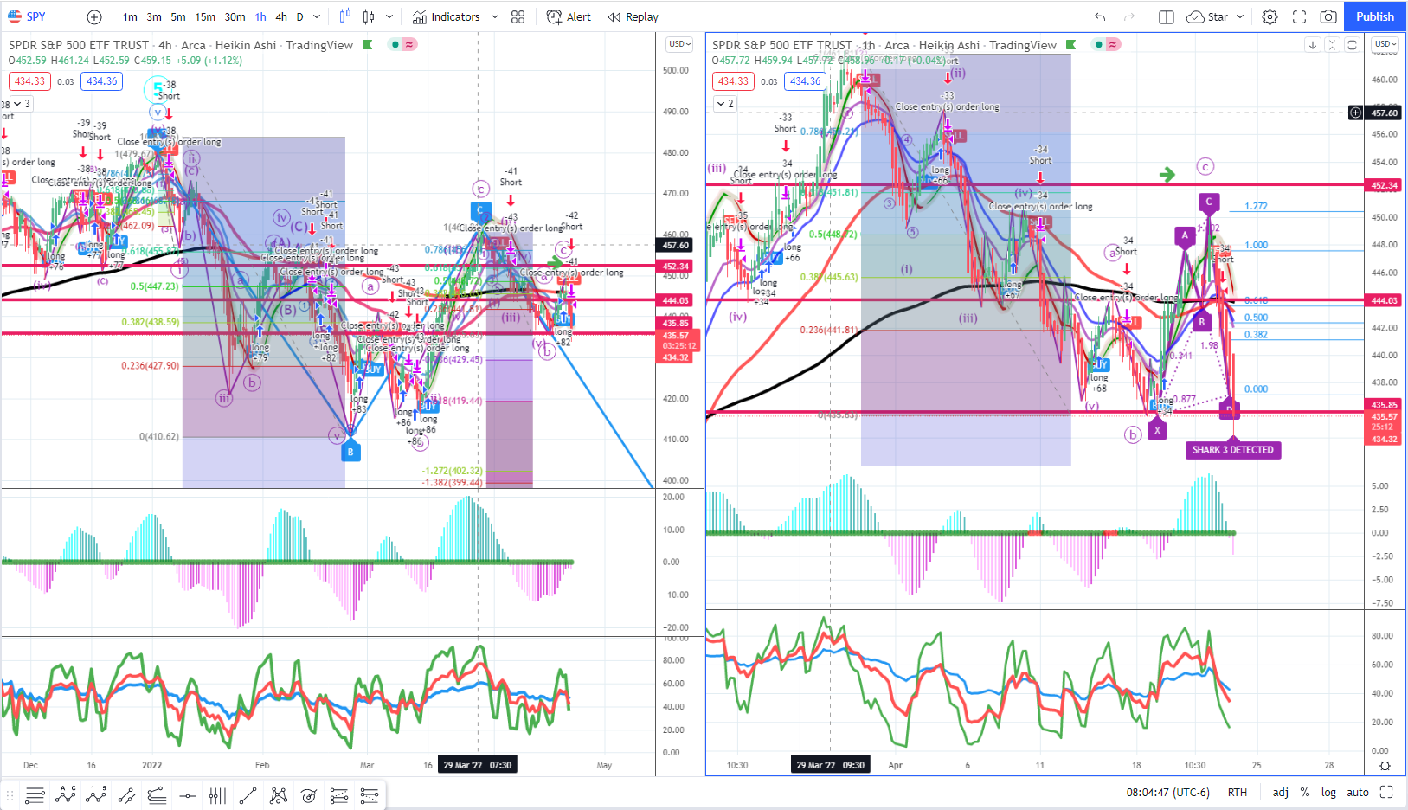The height and width of the screenshot is (810, 1408).
Task: Click the plus icon on 457.60 price label
Action: click(1355, 112)
